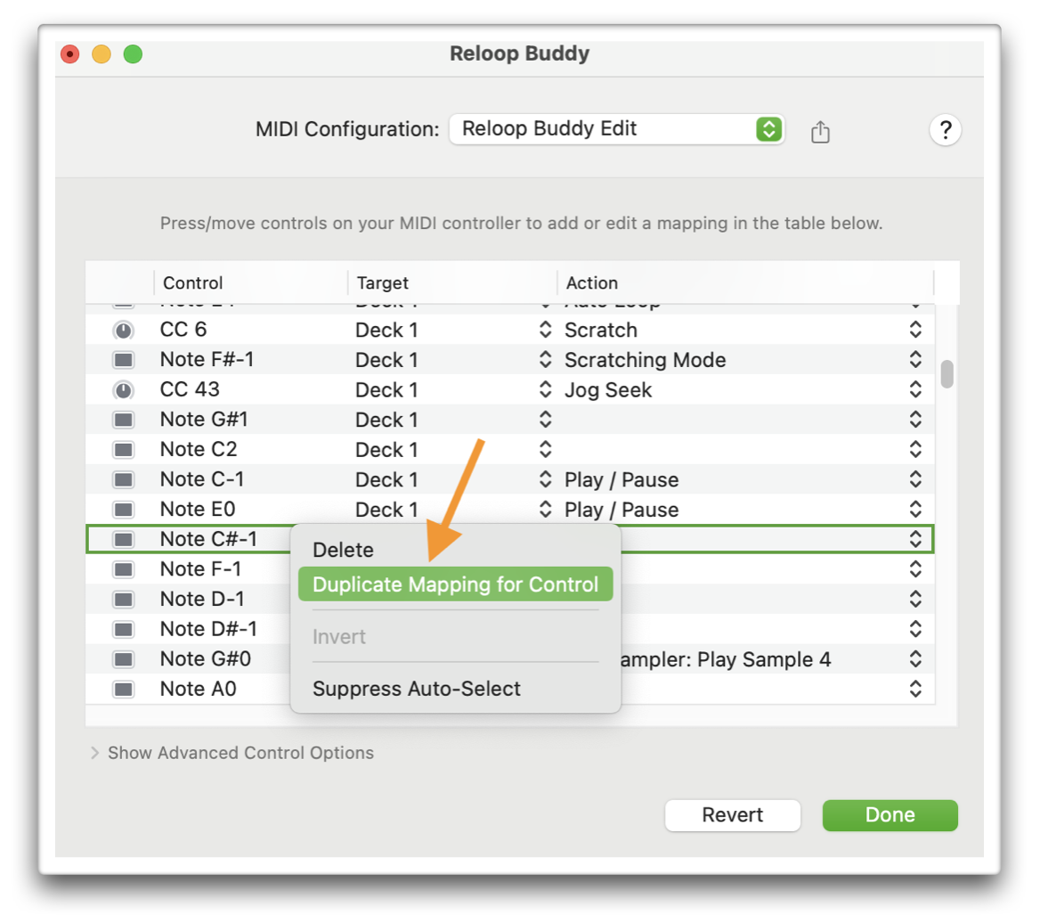Click the button icon for Note D#-1
The width and height of the screenshot is (1040, 923).
[124, 629]
